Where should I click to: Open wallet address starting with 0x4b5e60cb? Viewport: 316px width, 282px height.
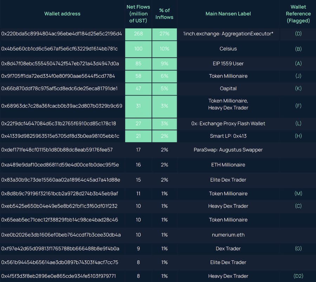click(59, 49)
